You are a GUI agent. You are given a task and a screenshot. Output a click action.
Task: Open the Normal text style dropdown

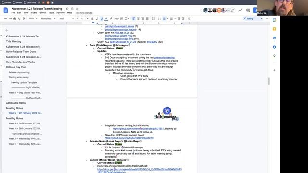(x=48, y=19)
